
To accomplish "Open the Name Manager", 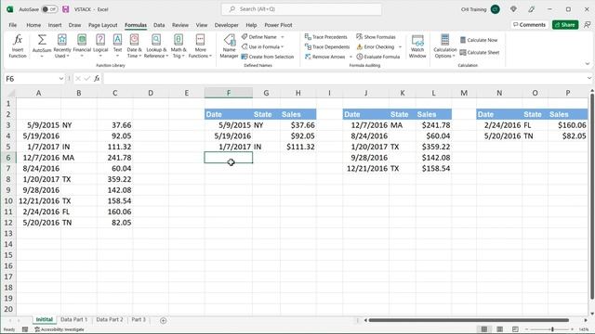I will point(229,45).
